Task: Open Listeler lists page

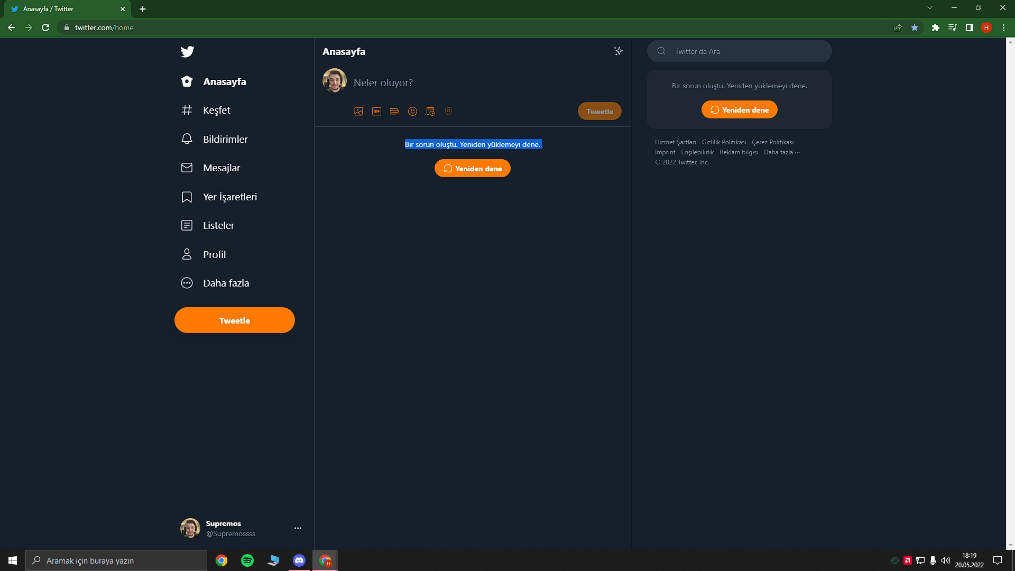Action: point(207,225)
